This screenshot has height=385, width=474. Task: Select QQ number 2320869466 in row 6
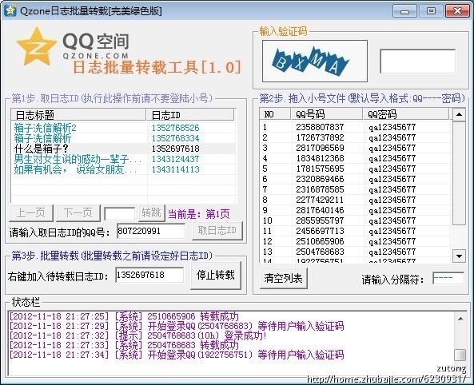320,179
